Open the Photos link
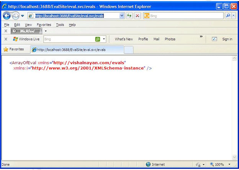239x170 pixels. pyautogui.click(x=170, y=39)
